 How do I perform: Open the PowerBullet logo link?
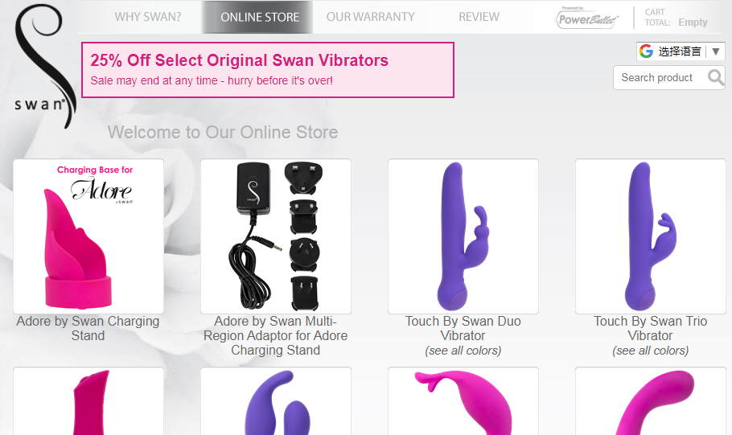(x=587, y=18)
